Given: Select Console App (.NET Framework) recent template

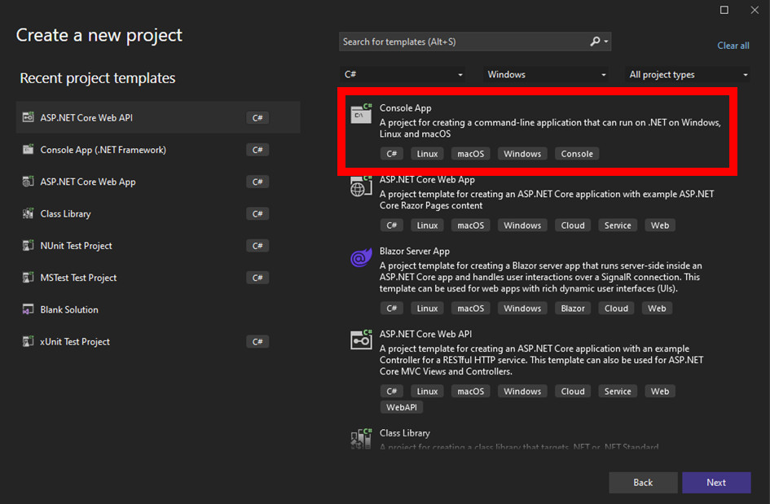Looking at the screenshot, I should [158, 149].
